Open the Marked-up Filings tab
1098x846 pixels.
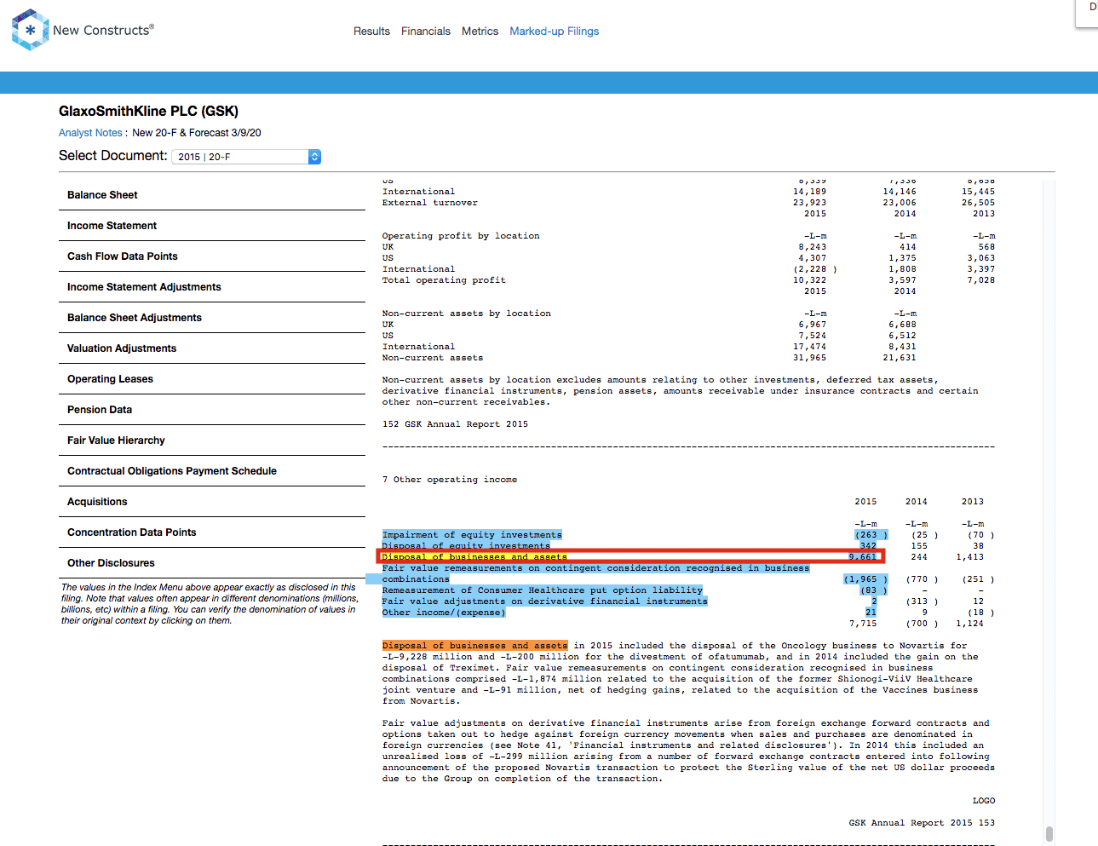(x=555, y=31)
